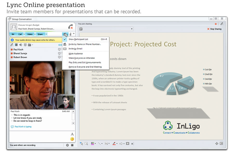The image size is (234, 156).
Task: Click Stop Sharing
Action: click(x=214, y=29)
